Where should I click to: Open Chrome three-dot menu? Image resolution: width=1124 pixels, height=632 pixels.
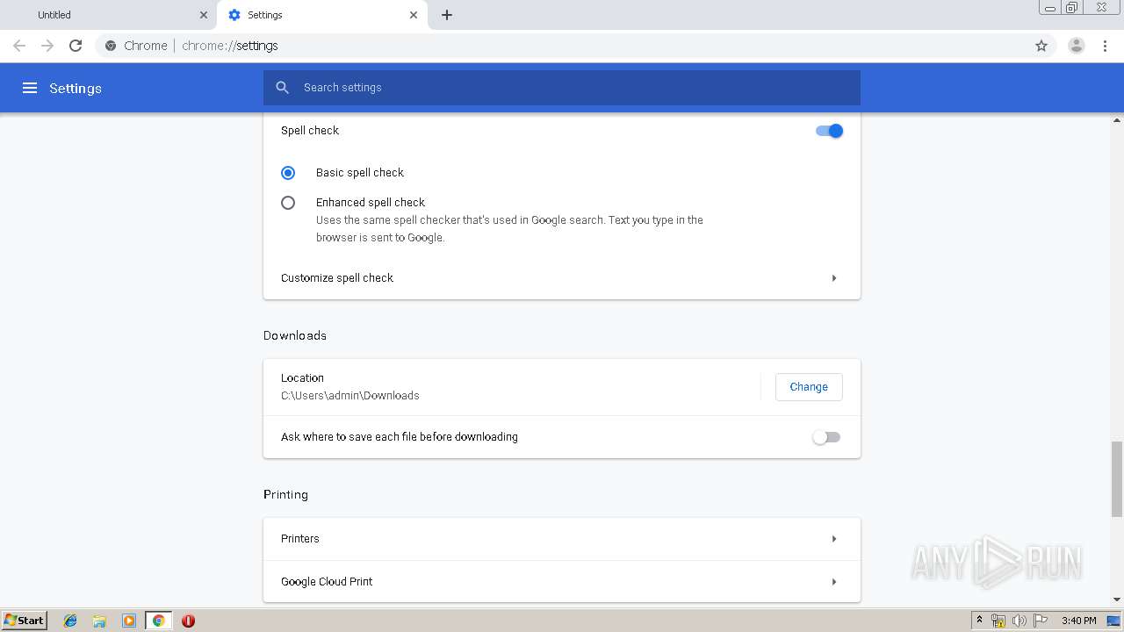1106,46
